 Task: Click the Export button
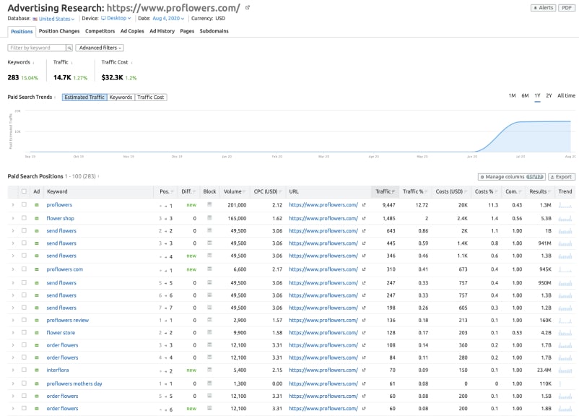click(562, 177)
